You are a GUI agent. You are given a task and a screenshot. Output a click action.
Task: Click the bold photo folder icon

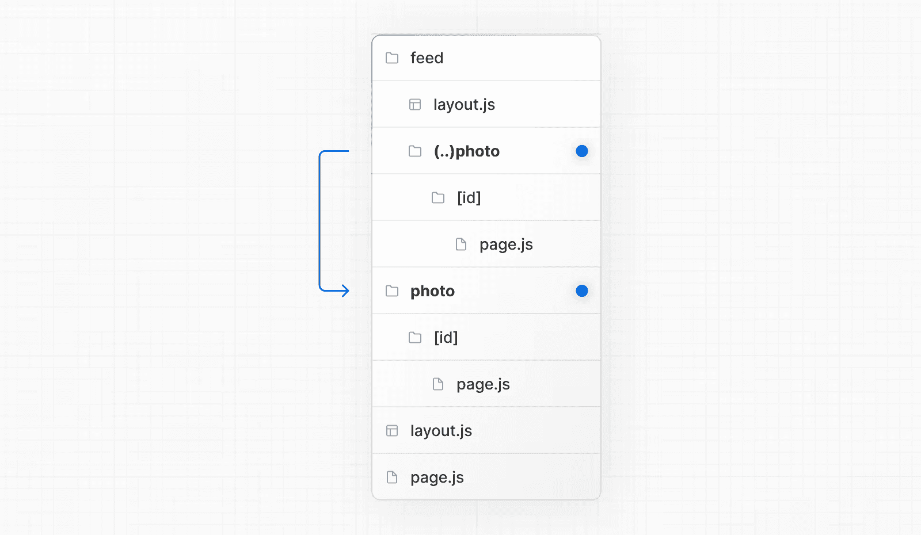click(x=392, y=291)
